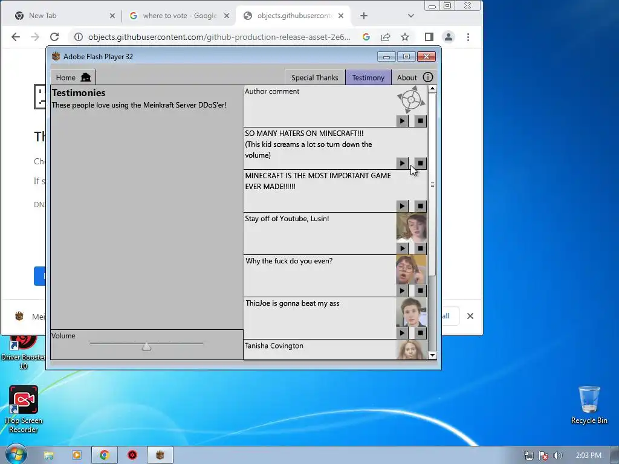The image size is (619, 464).
Task: Play the ThioJoe is gonna beat my ass clip
Action: [x=402, y=333]
